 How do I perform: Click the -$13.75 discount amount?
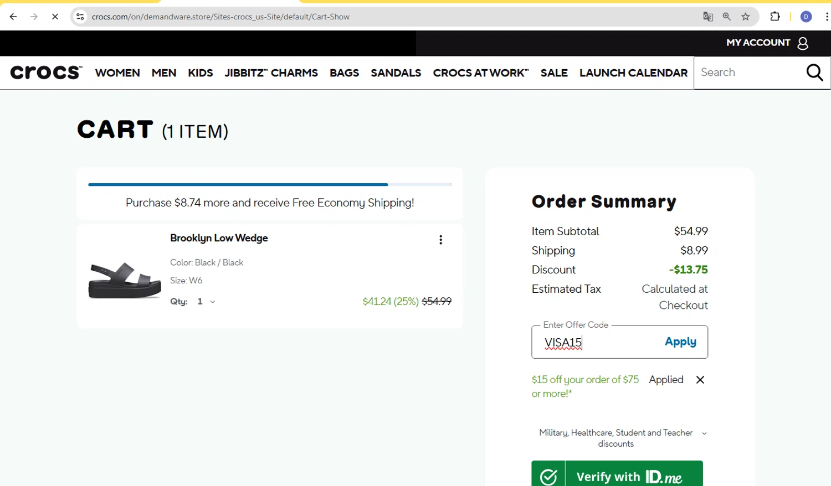[689, 270]
